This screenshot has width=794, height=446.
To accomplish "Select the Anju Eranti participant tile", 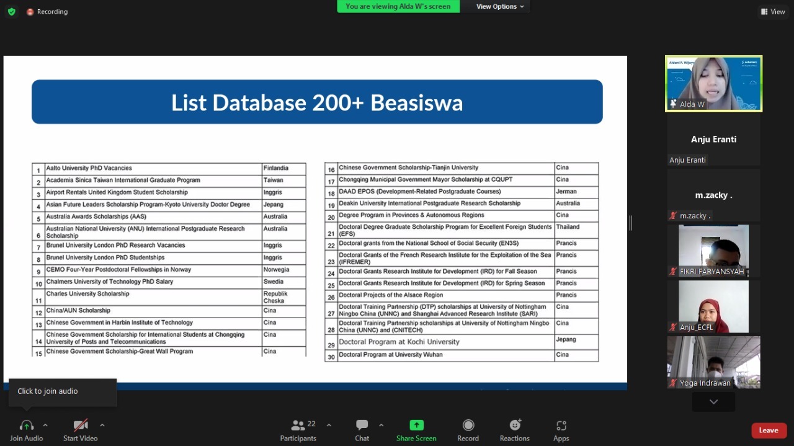I will (714, 140).
